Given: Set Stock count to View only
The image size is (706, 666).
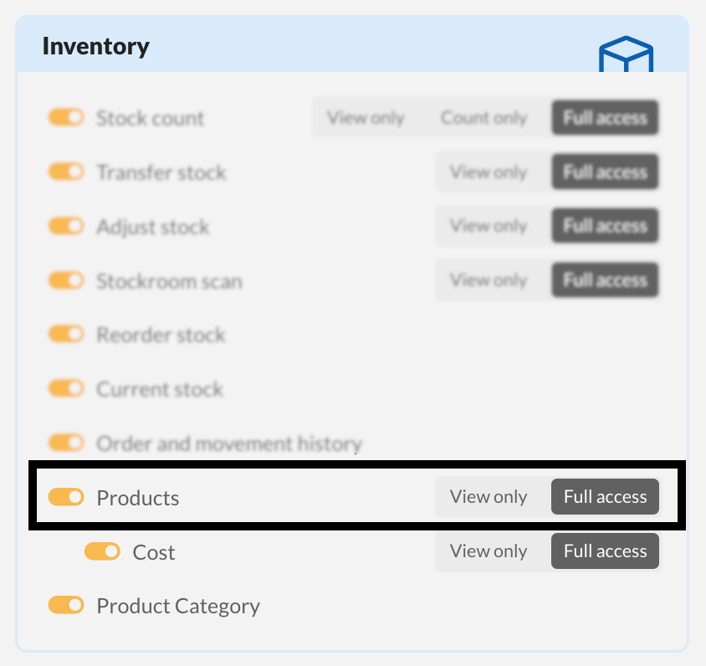Looking at the screenshot, I should (366, 118).
